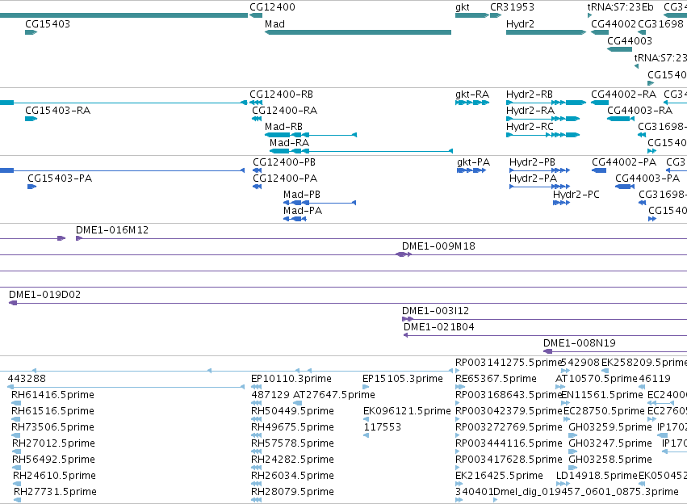
Task: Click the Hydr2-RA transcript label
Action: click(530, 111)
